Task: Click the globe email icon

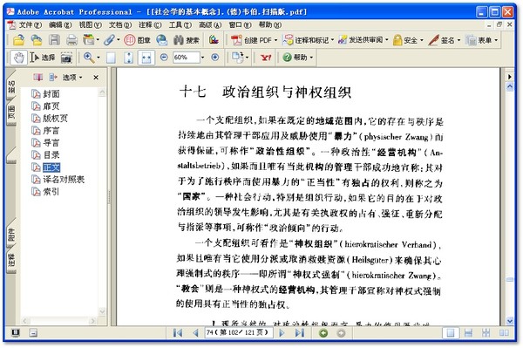Action: point(162,40)
